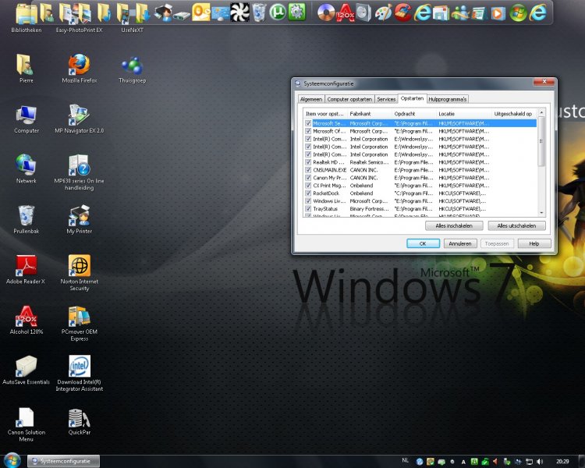This screenshot has height=468, width=585.
Task: Select the AutoSave Essentials desktop icon
Action: click(x=26, y=370)
